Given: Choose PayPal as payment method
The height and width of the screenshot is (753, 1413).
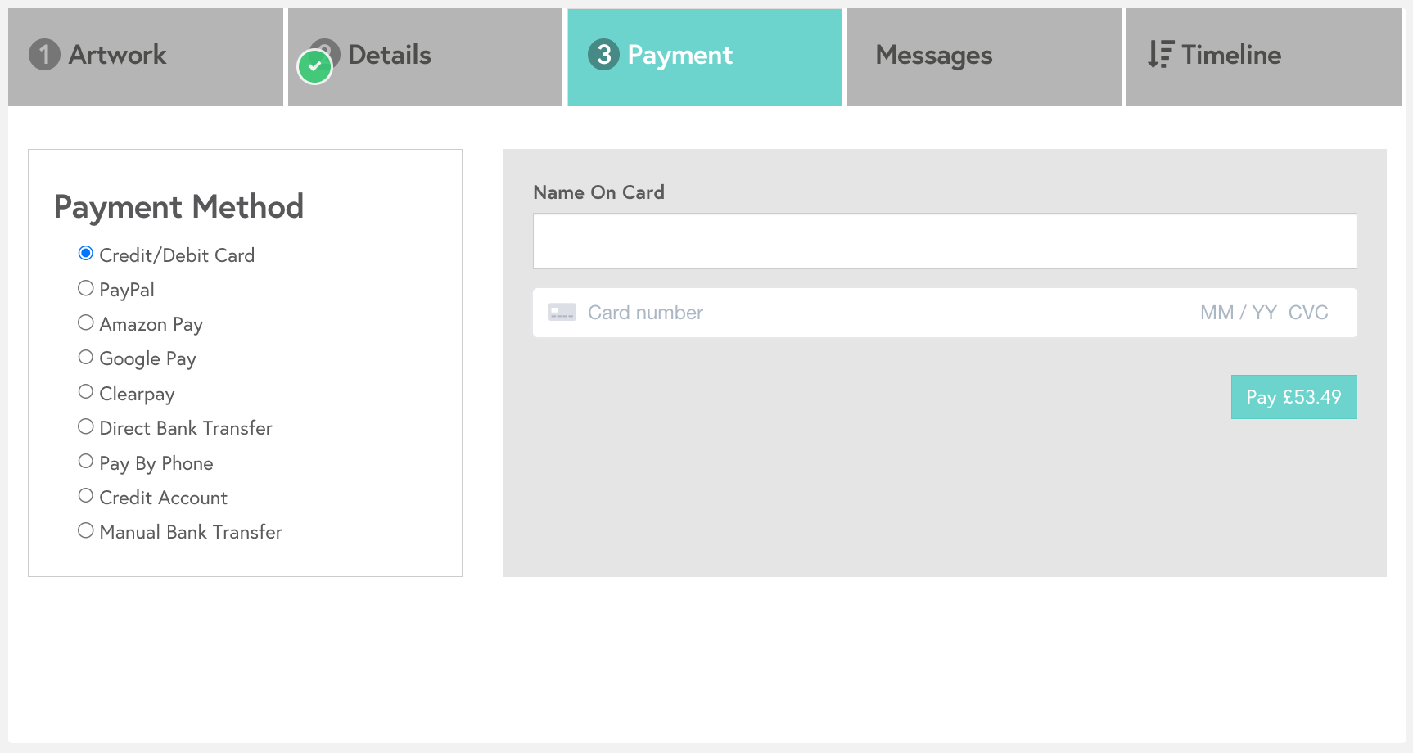Looking at the screenshot, I should [x=86, y=288].
